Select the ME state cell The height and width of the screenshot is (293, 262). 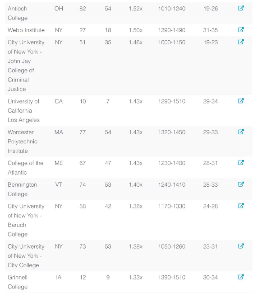(59, 163)
